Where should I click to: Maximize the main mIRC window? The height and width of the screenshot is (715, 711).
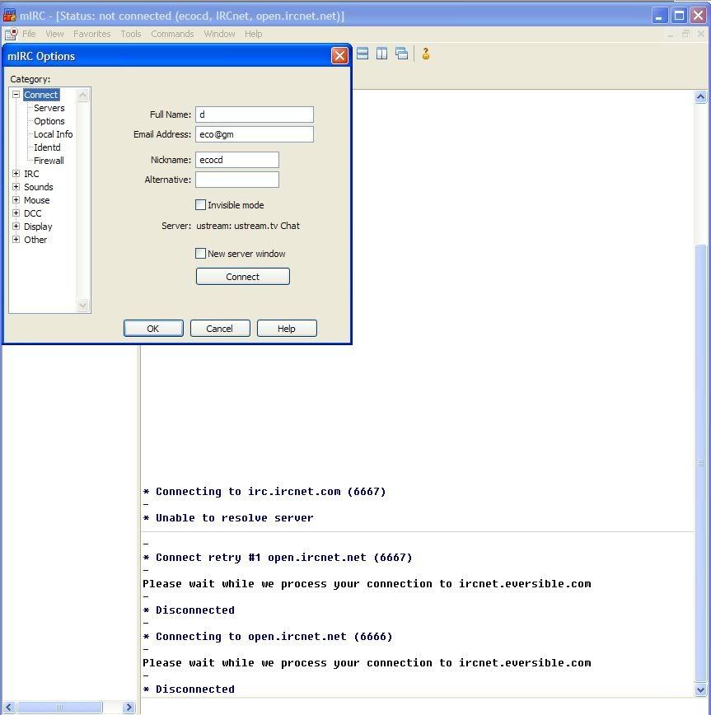pos(679,16)
